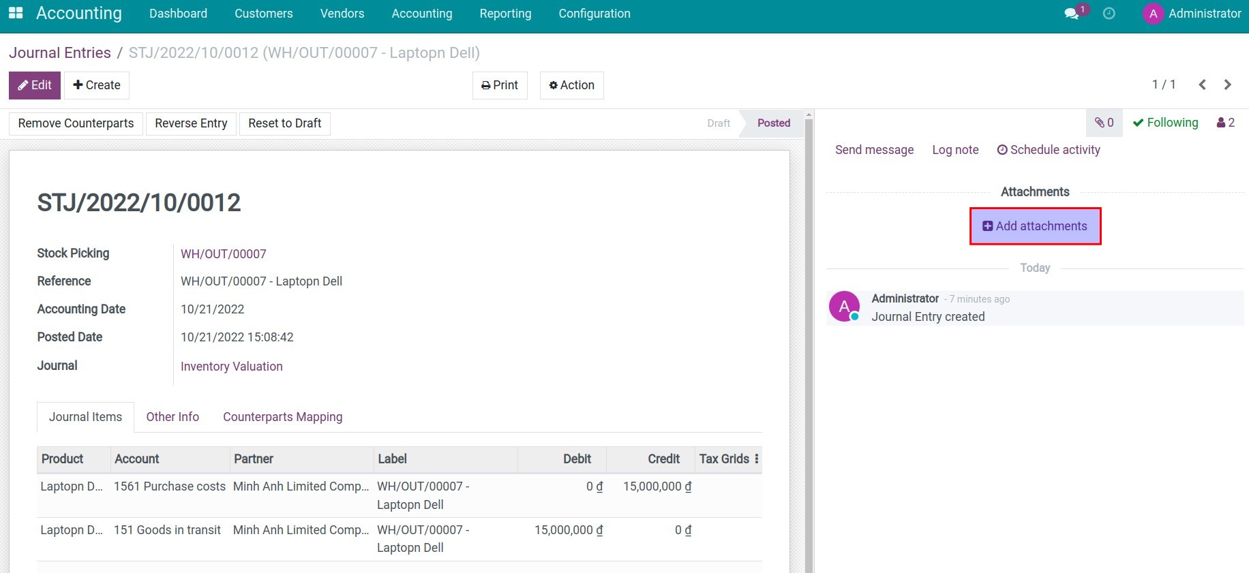Open the Print dropdown
The height and width of the screenshot is (573, 1249).
click(x=500, y=85)
